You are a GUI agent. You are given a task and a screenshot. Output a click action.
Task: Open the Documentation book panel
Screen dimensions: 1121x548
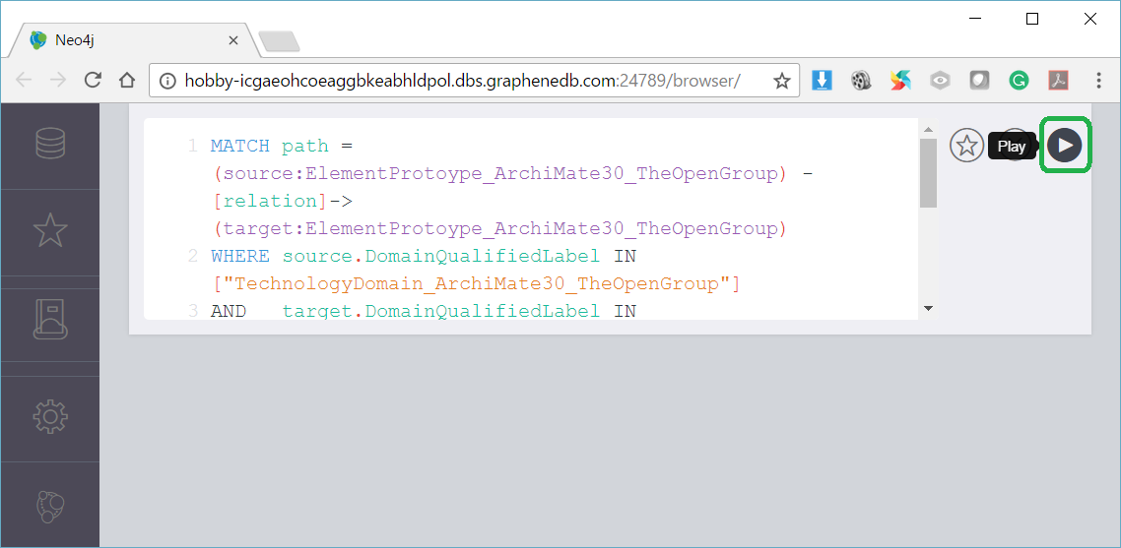tap(50, 318)
